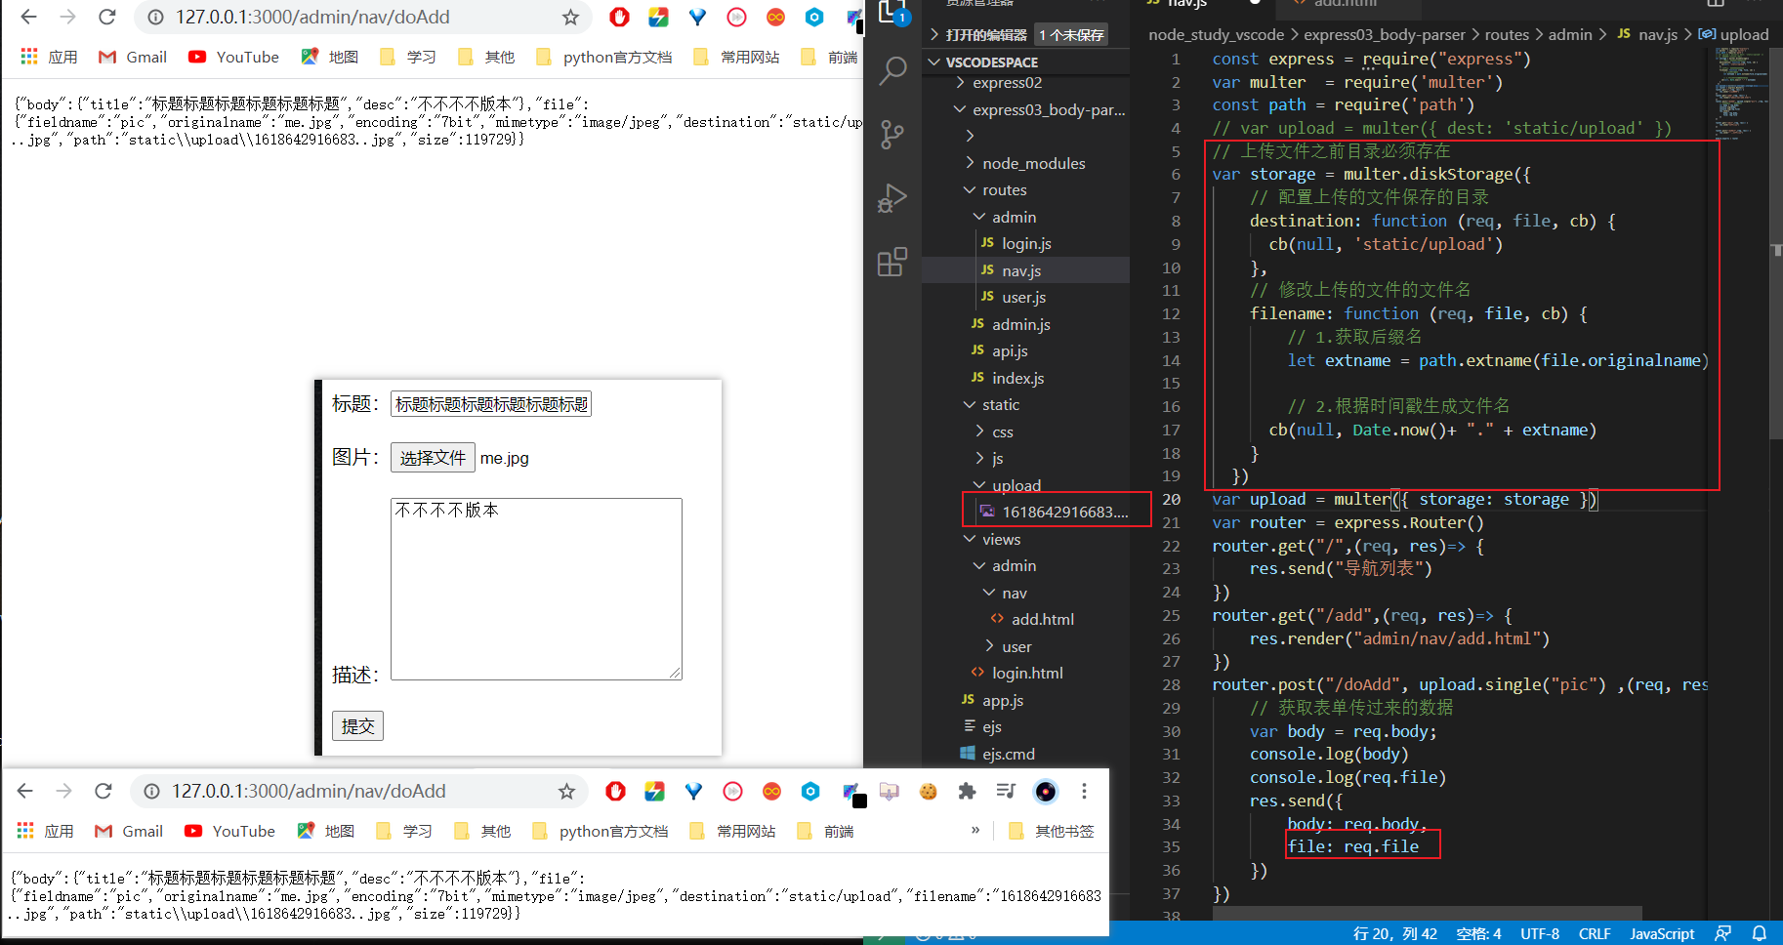The height and width of the screenshot is (945, 1783).
Task: Open the python官方文档 bookmark folder in the bottom browser
Action: pos(601,831)
